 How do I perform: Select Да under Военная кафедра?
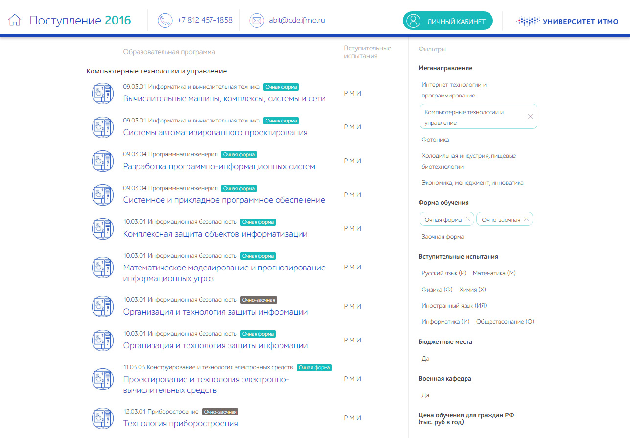(425, 395)
